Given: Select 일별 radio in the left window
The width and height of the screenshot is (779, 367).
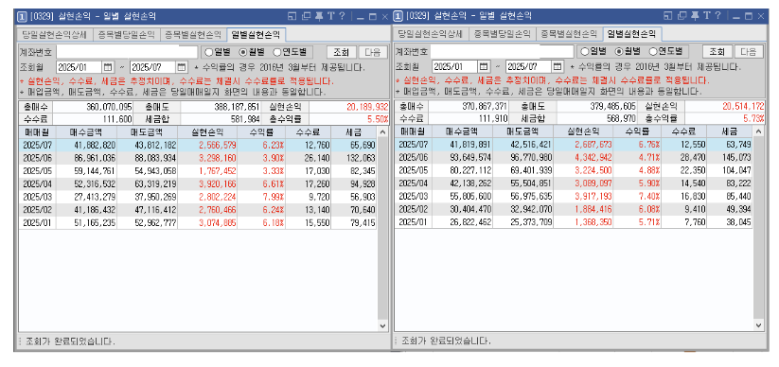Looking at the screenshot, I should click(x=217, y=52).
